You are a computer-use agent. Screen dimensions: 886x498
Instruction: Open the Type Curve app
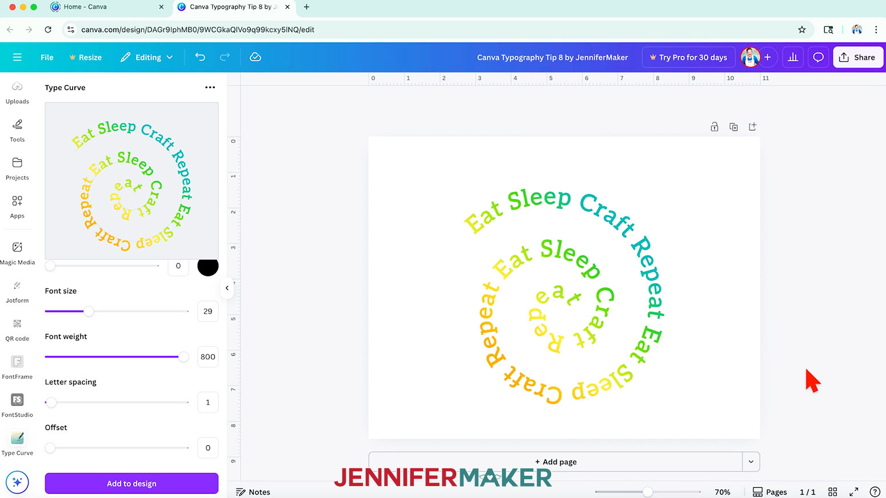(17, 444)
